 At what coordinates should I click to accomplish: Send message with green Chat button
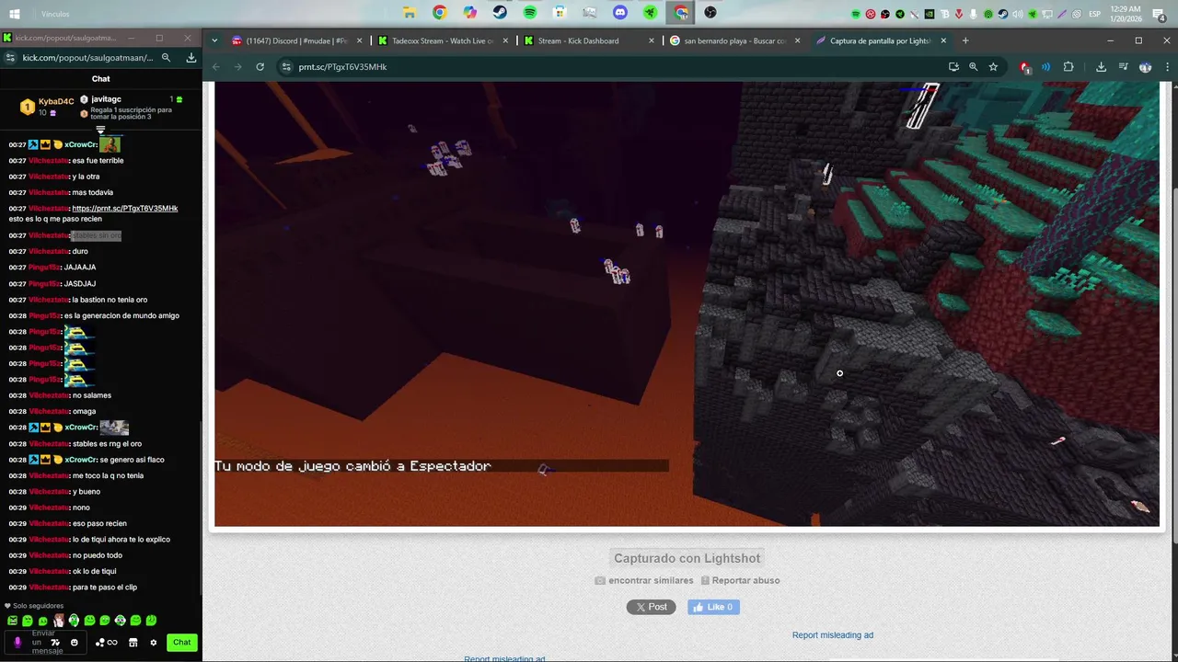tap(182, 643)
